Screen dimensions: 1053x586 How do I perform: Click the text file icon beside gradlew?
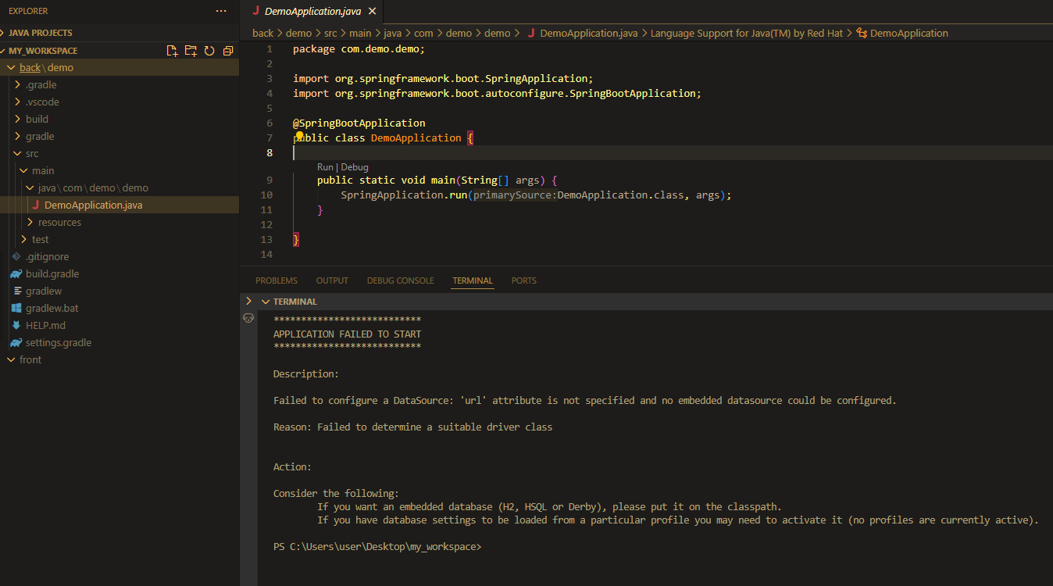[x=17, y=291]
